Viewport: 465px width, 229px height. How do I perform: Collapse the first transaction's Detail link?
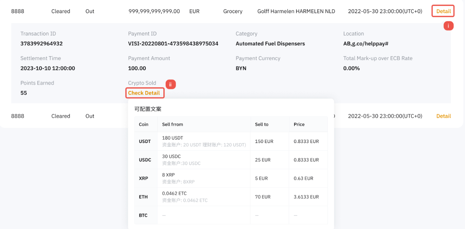(443, 11)
